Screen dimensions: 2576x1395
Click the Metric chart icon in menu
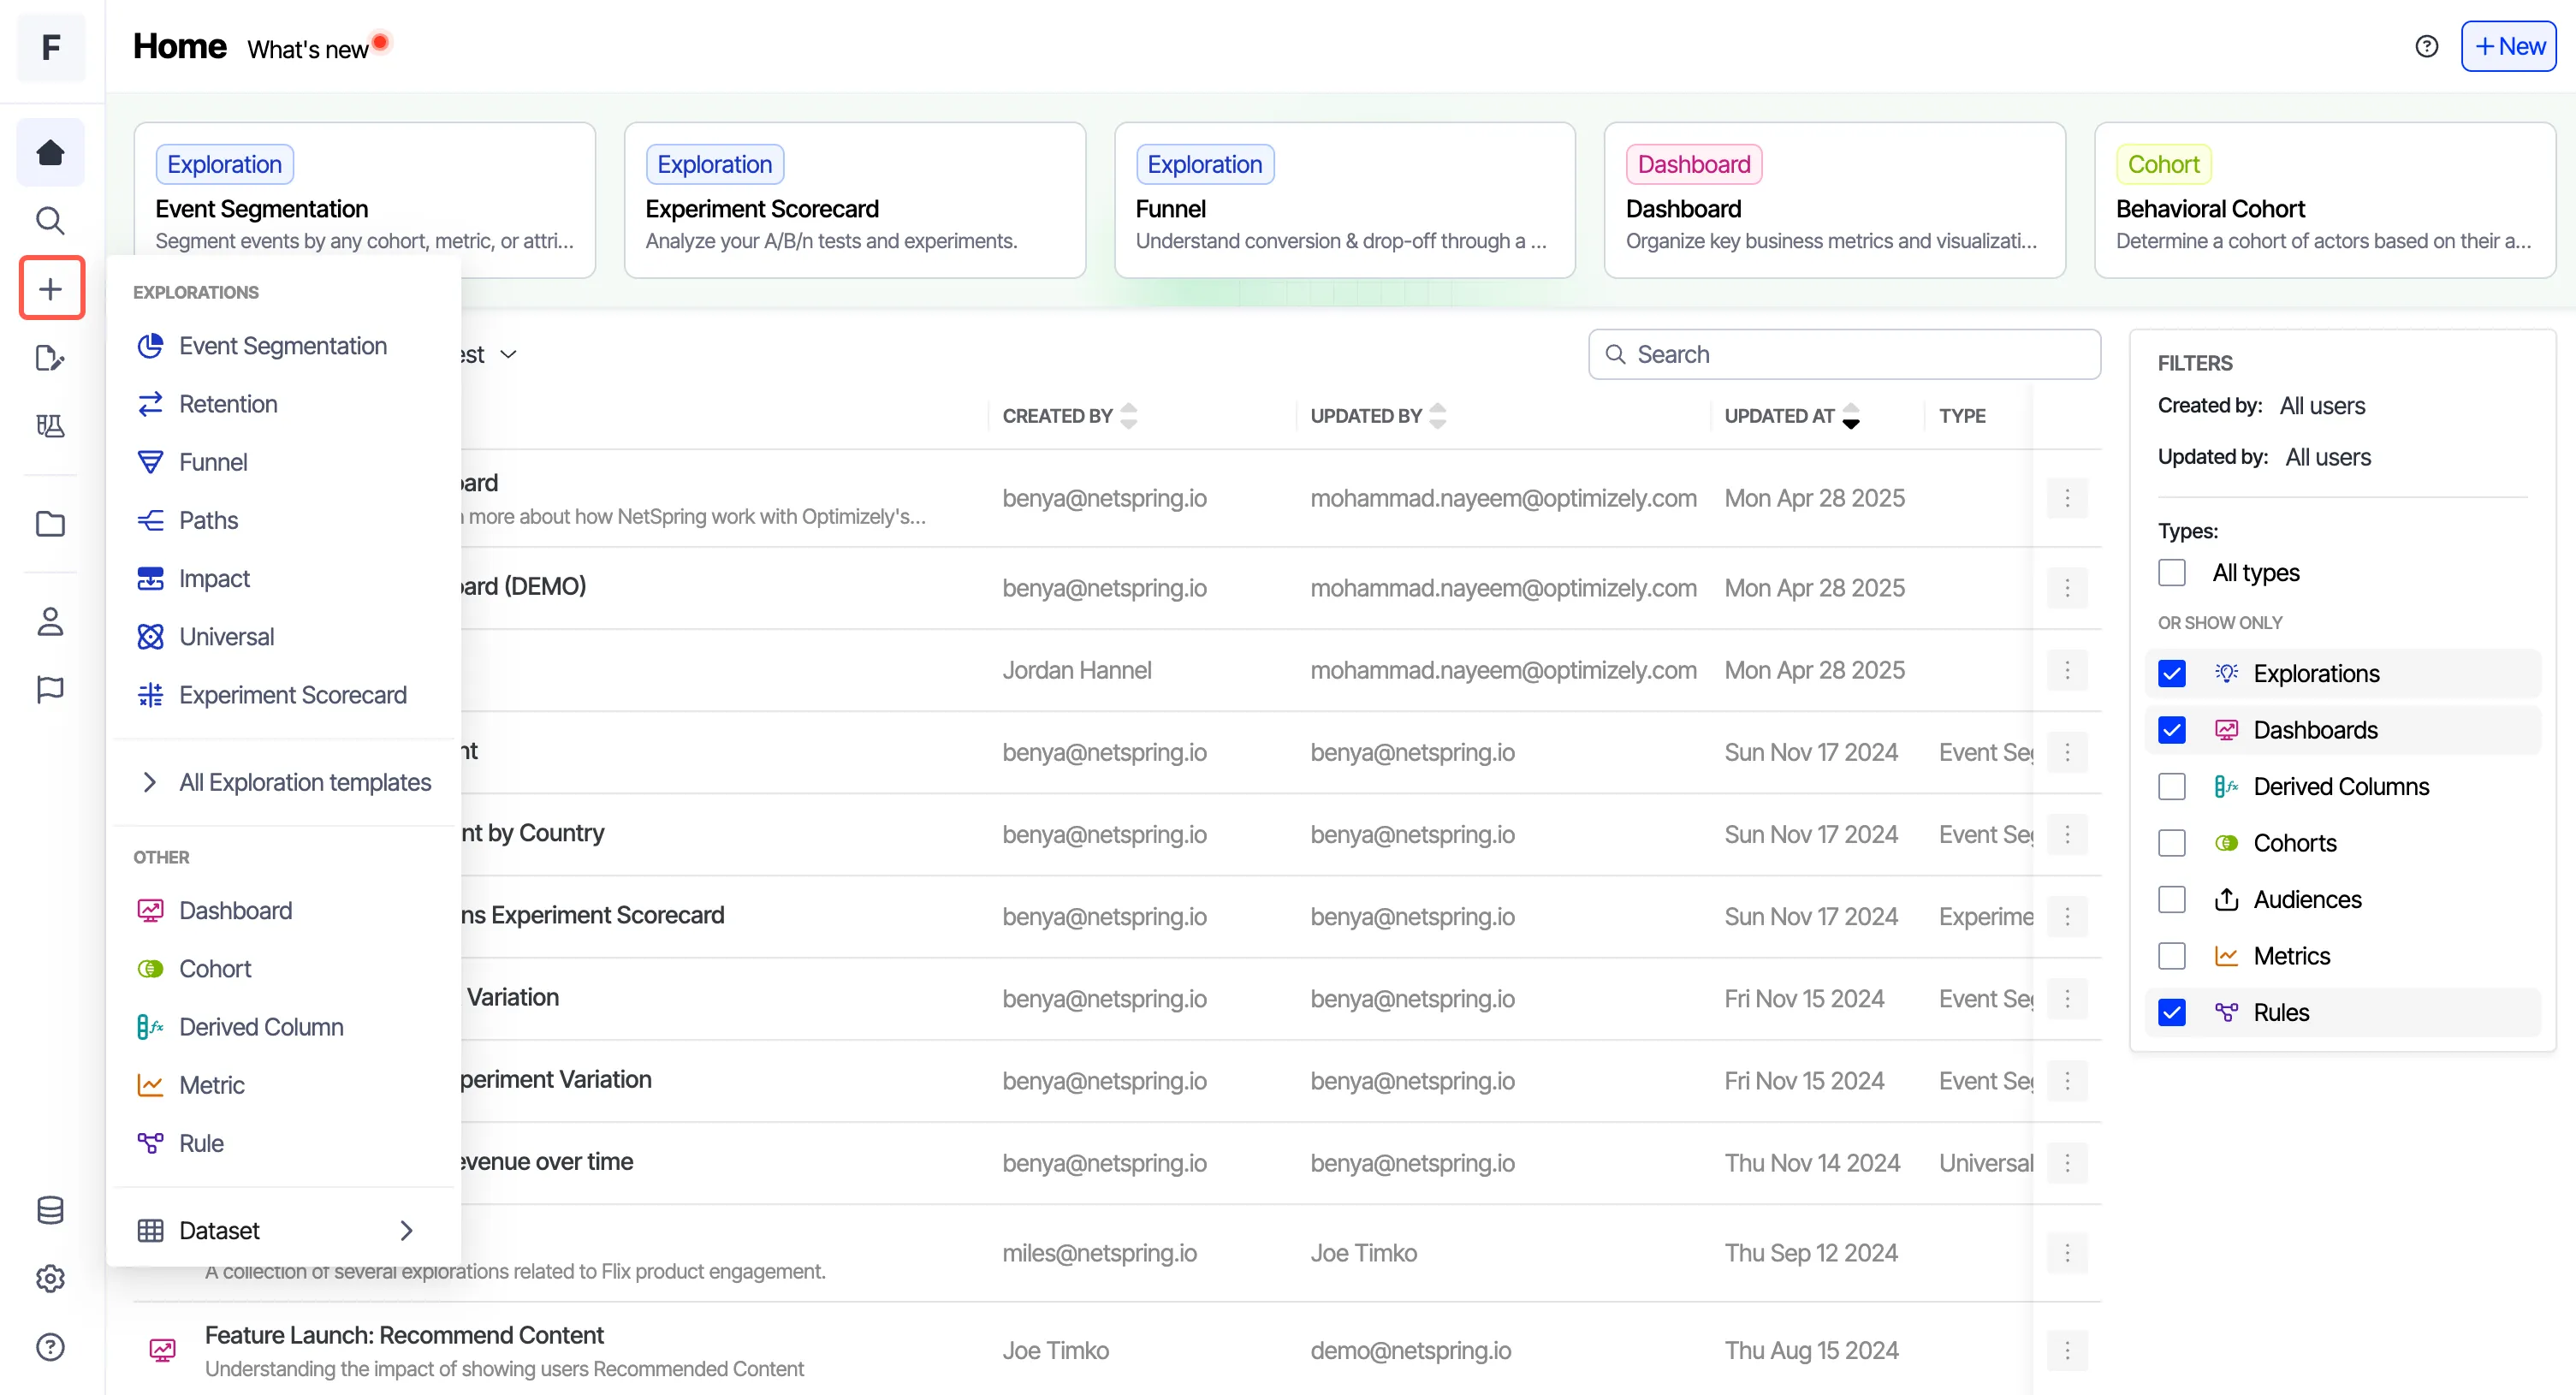(x=150, y=1085)
